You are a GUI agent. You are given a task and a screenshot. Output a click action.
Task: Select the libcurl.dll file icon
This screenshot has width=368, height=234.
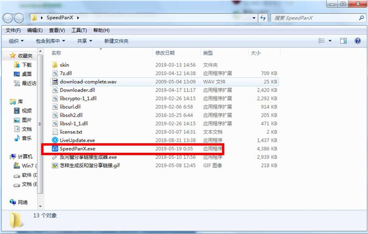pyautogui.click(x=55, y=107)
